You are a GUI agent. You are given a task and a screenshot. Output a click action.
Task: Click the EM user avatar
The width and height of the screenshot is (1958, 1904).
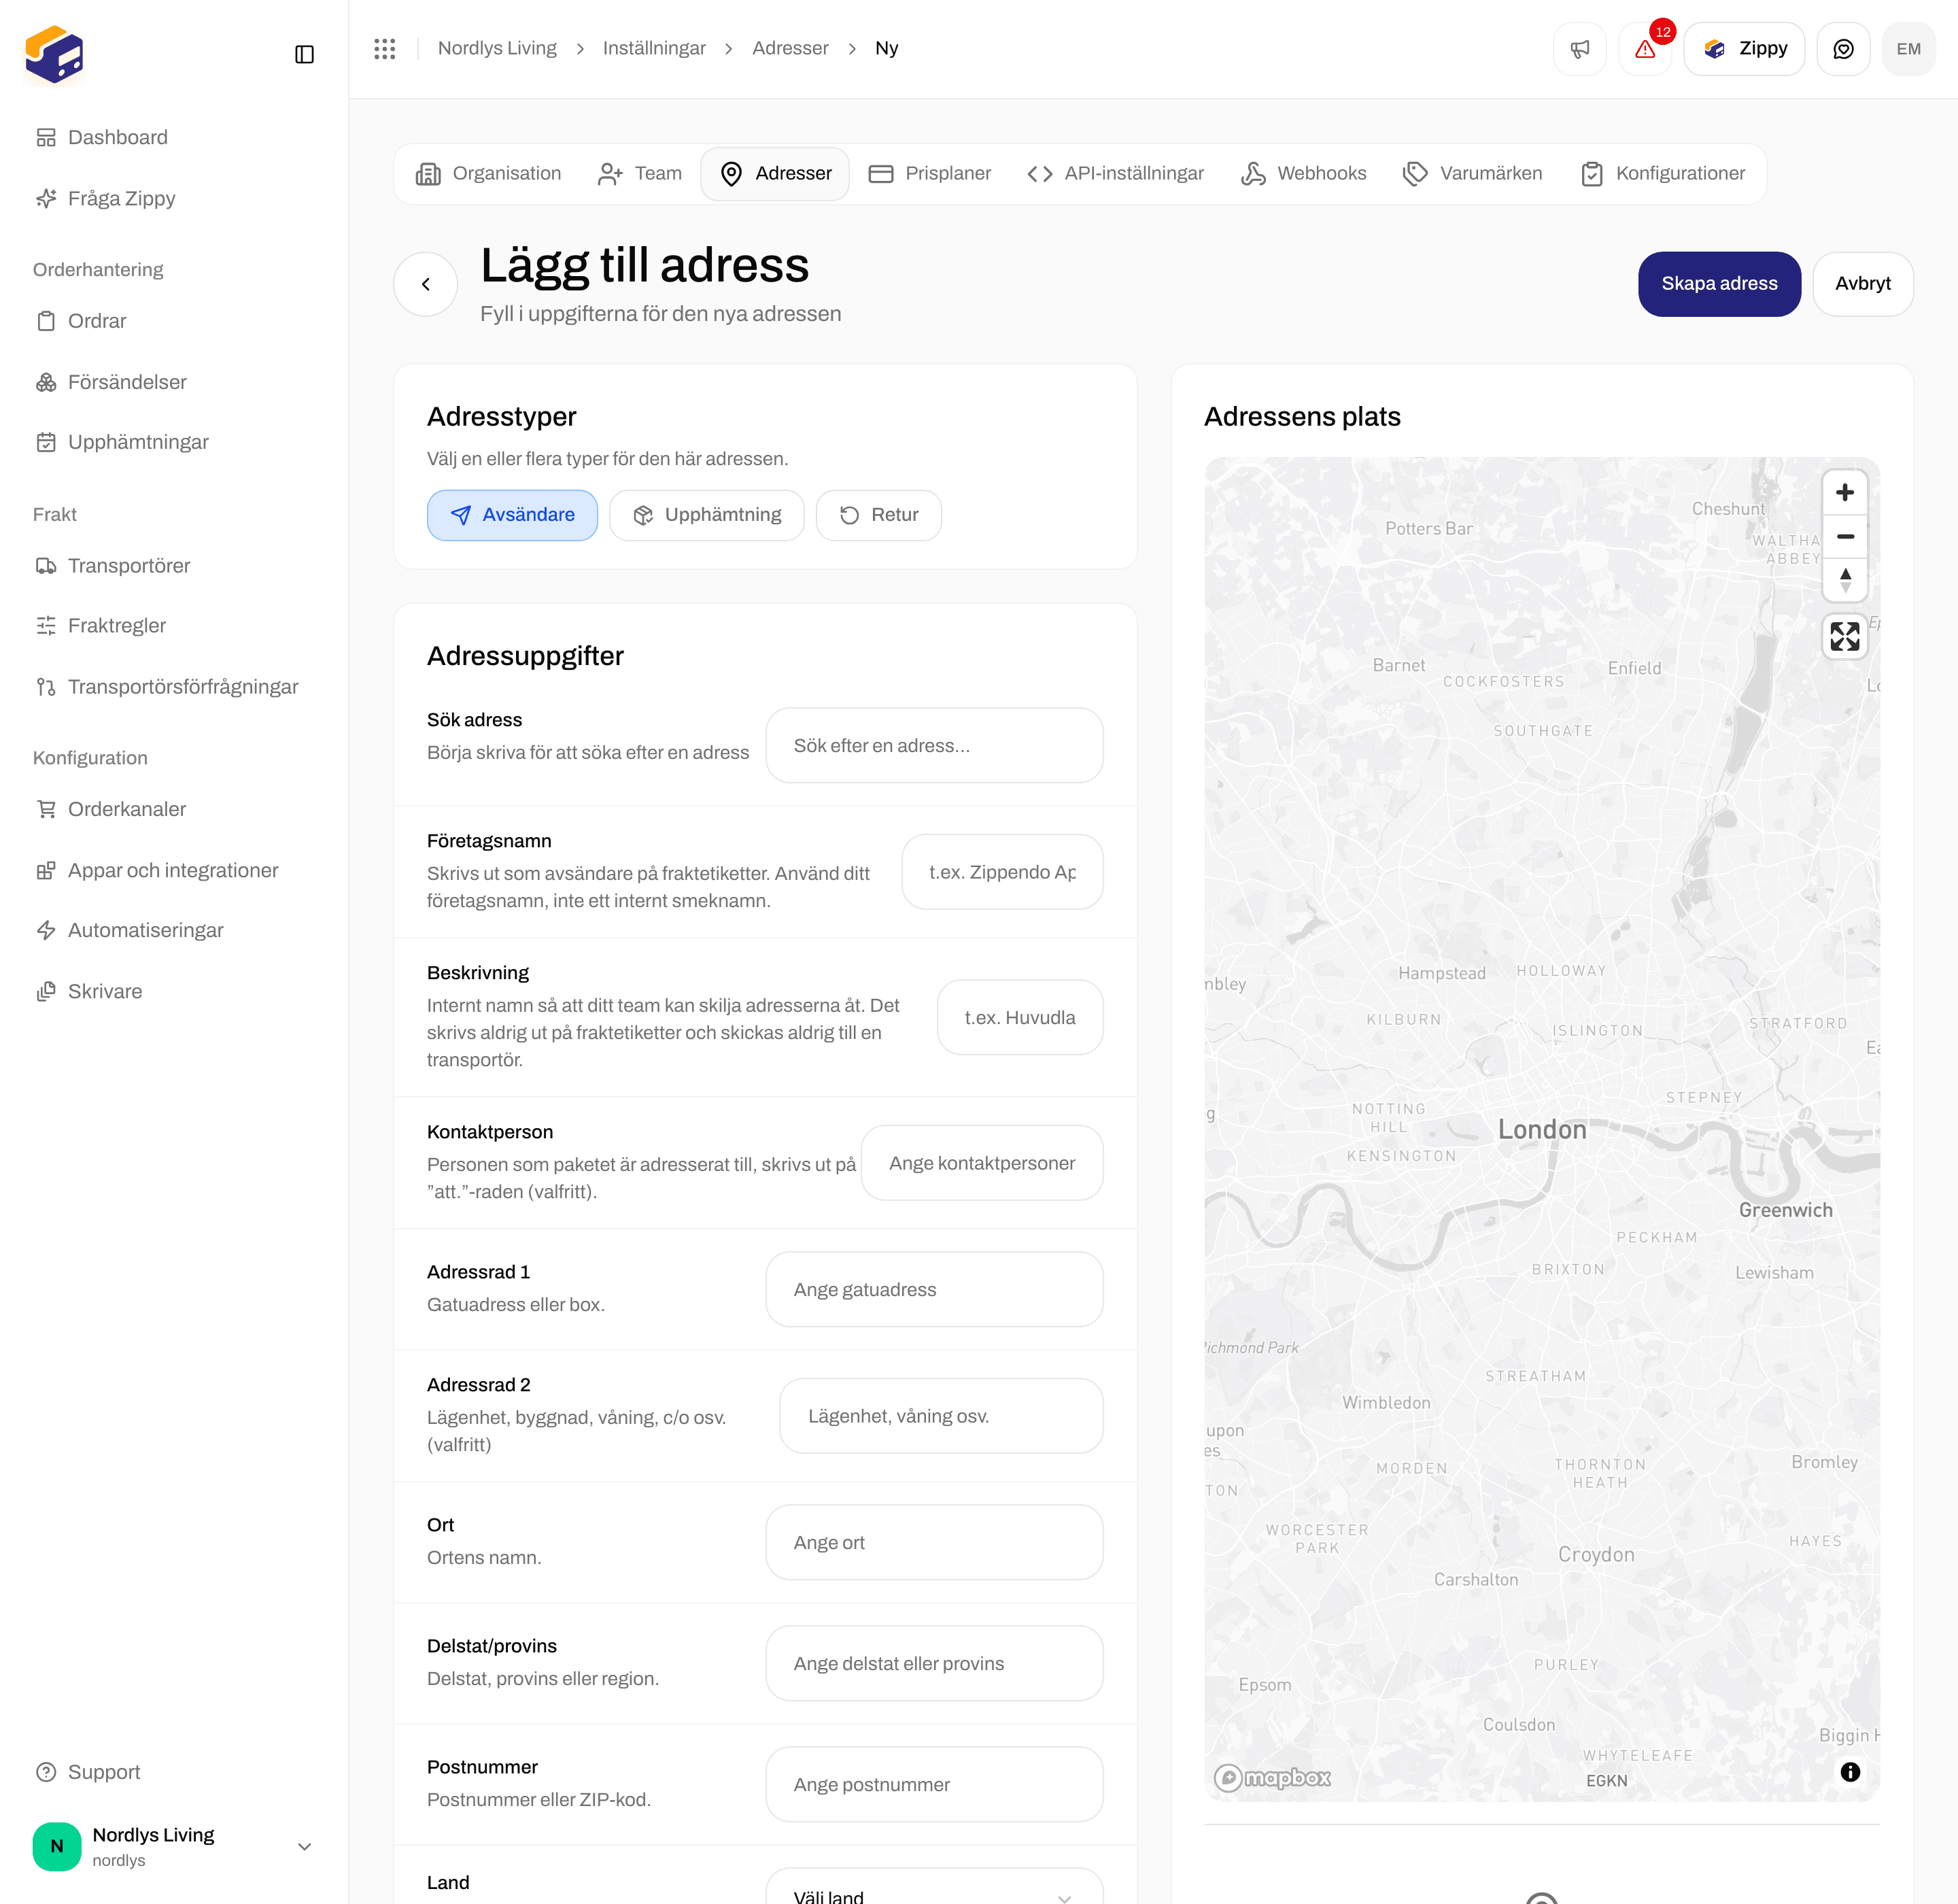[1908, 49]
